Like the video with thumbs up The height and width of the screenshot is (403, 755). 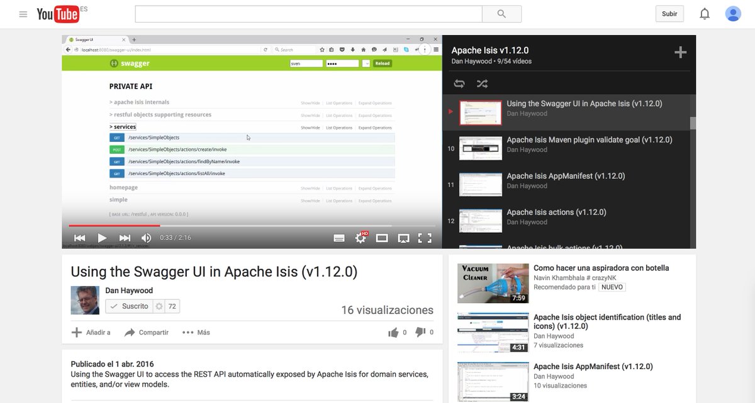pyautogui.click(x=394, y=333)
